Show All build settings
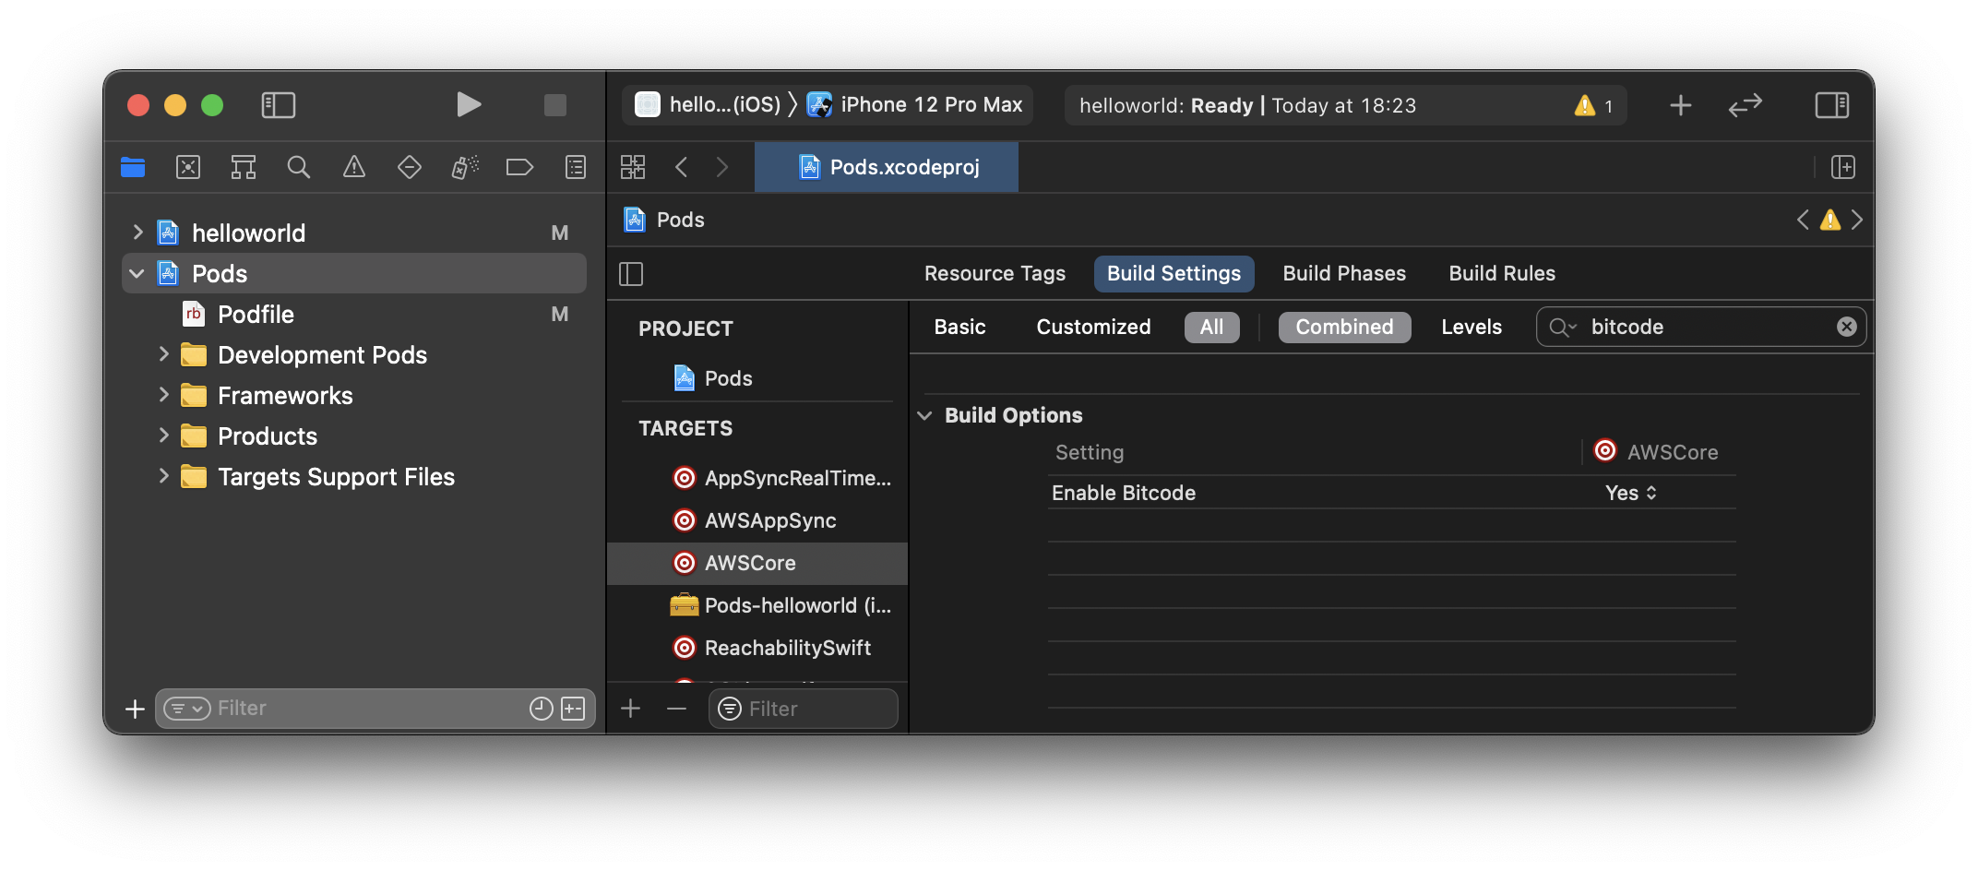Screen dimensions: 1978x871 pos(1211,328)
